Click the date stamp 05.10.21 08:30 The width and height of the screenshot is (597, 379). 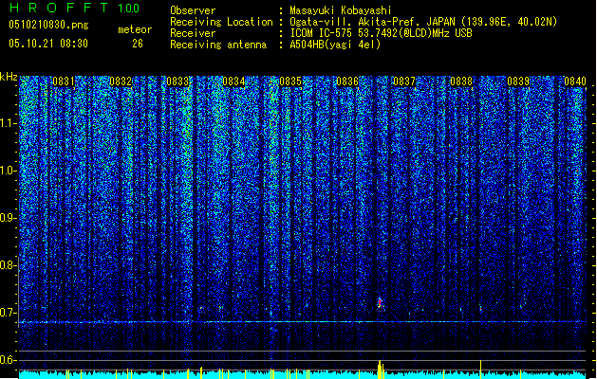tap(48, 43)
